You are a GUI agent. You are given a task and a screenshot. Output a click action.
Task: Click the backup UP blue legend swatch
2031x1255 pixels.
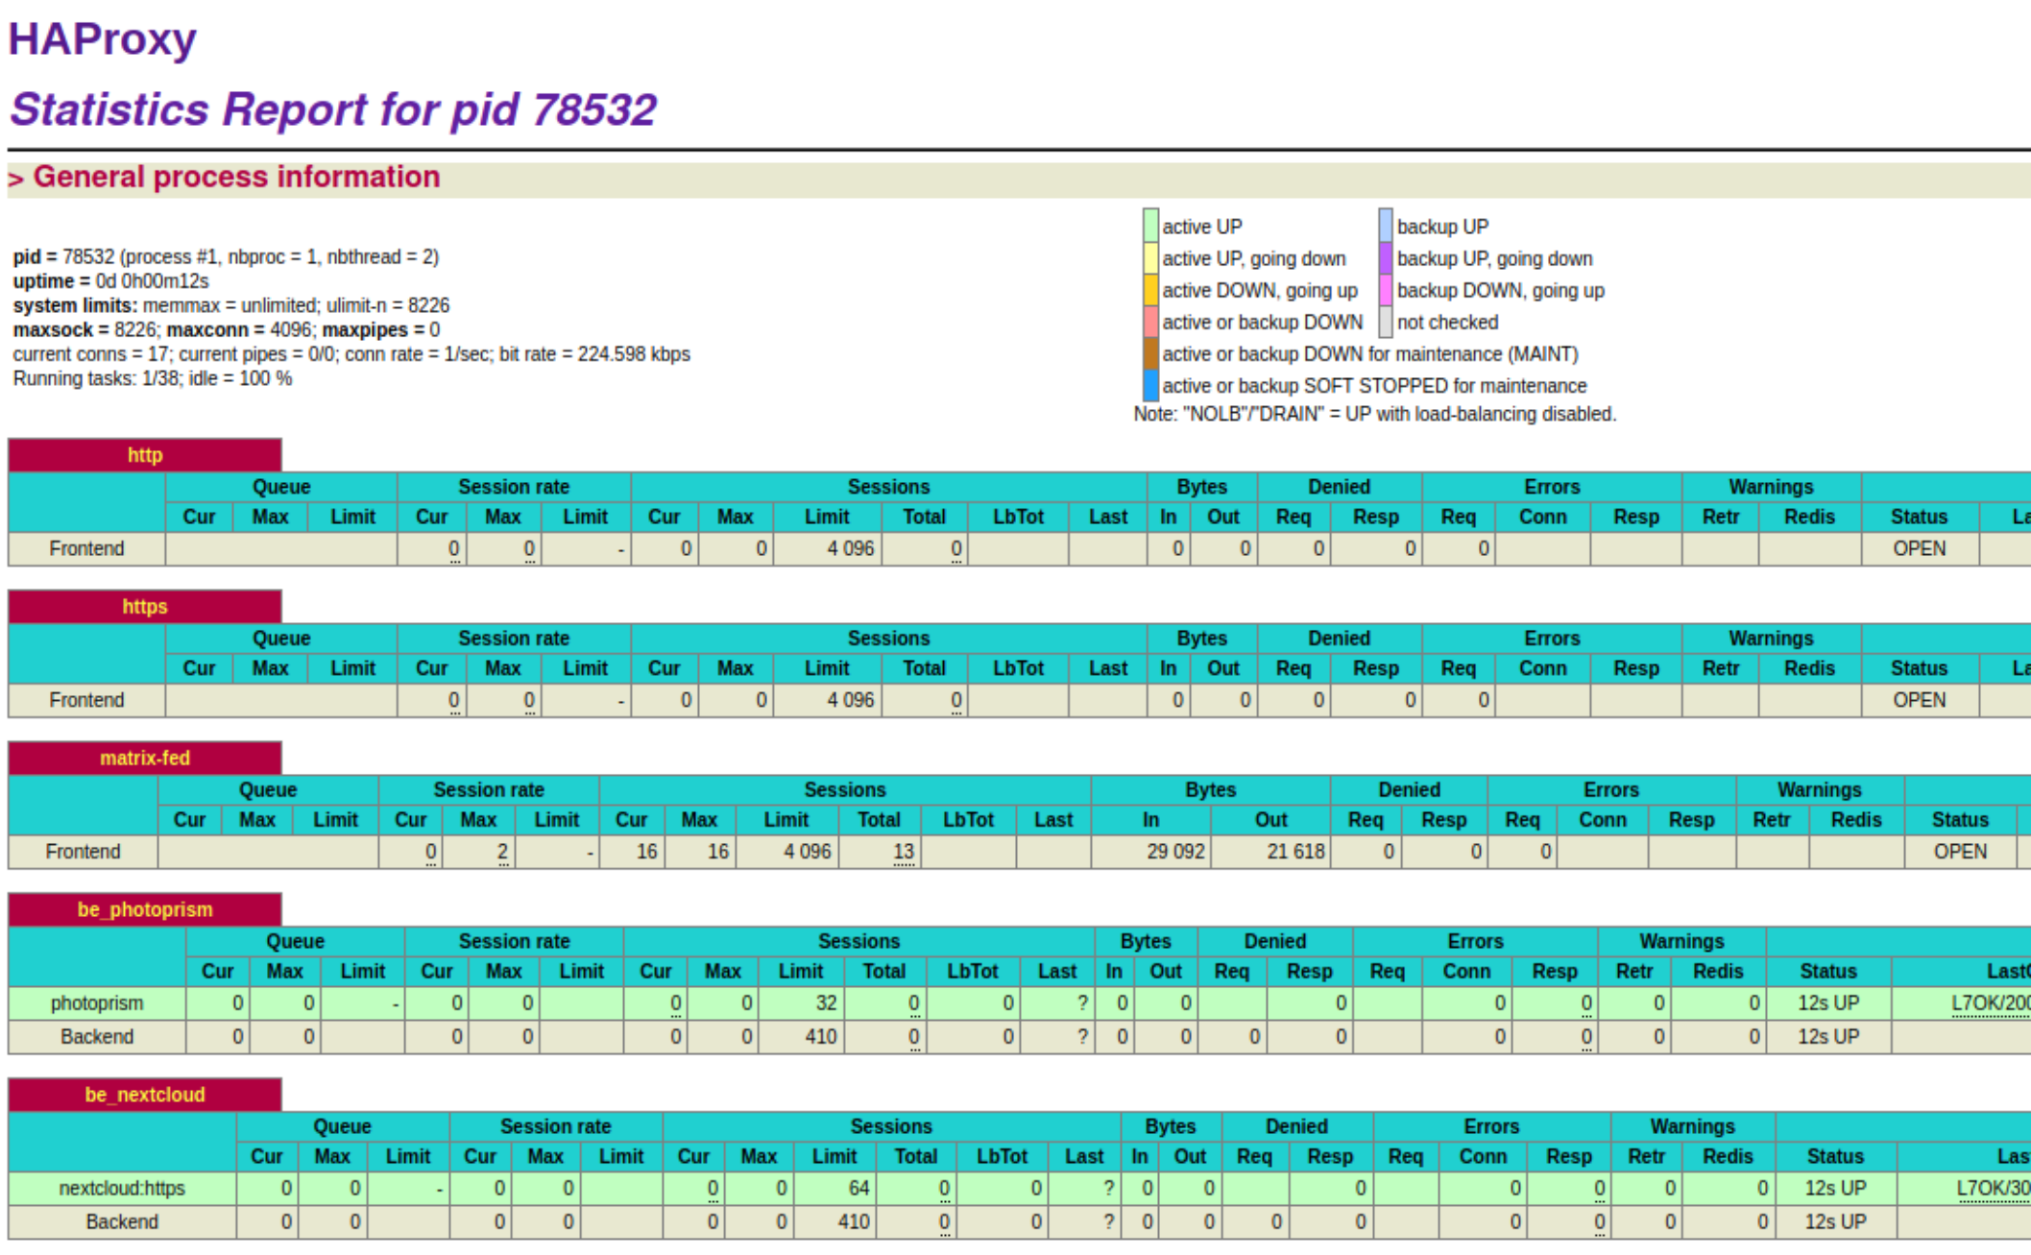click(x=1385, y=226)
